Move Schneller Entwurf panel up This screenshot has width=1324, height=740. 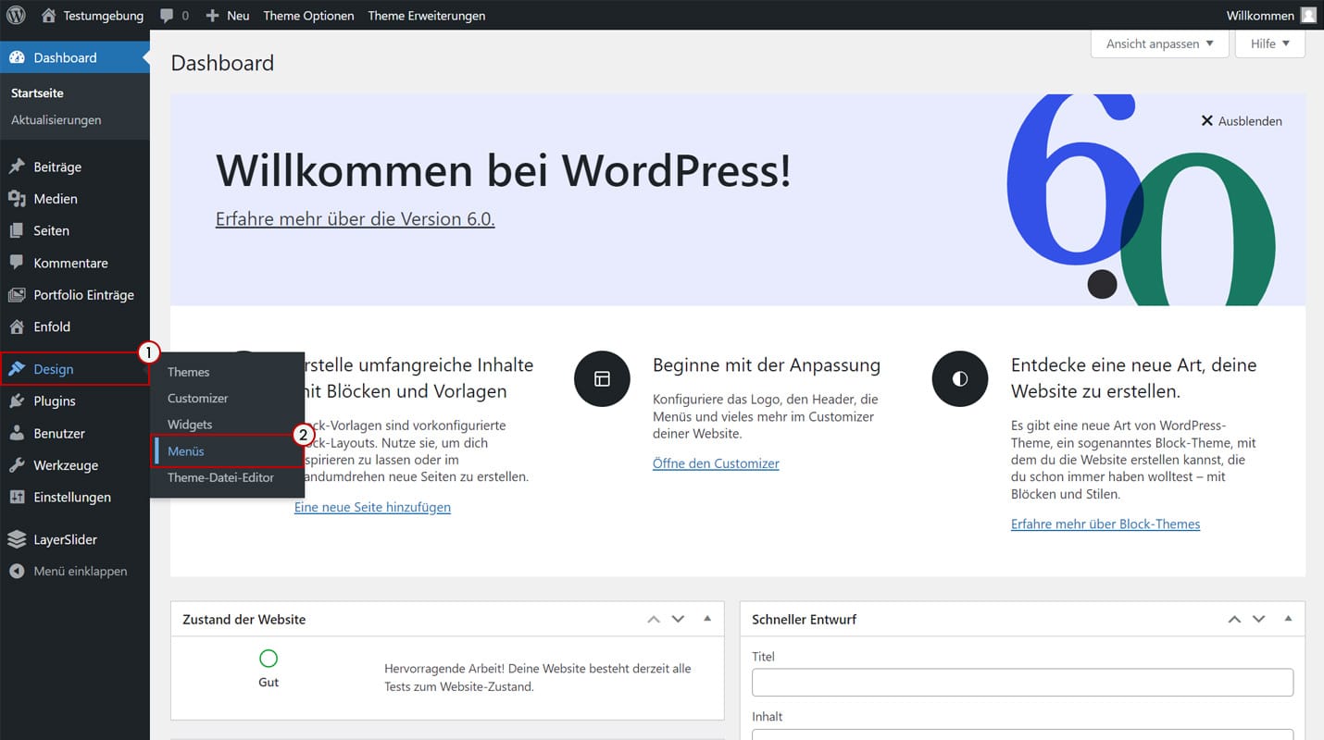coord(1234,619)
